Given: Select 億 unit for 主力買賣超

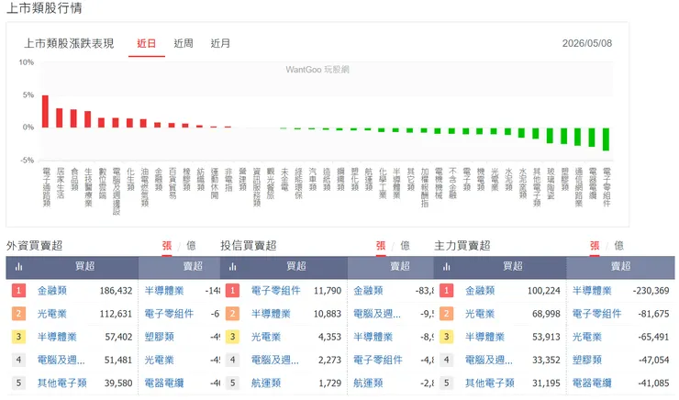Looking at the screenshot, I should [618, 246].
